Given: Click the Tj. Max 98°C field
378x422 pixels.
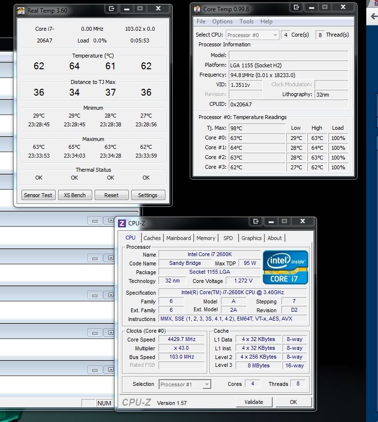Looking at the screenshot, I should click(257, 128).
